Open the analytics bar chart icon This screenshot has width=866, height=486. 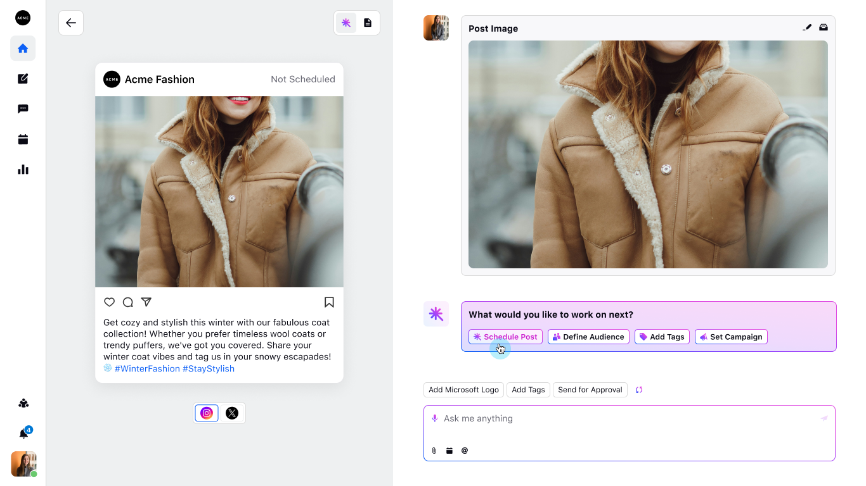(x=23, y=170)
